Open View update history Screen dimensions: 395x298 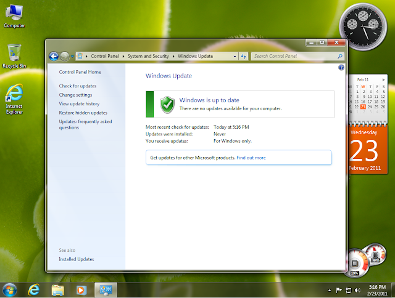tap(79, 104)
